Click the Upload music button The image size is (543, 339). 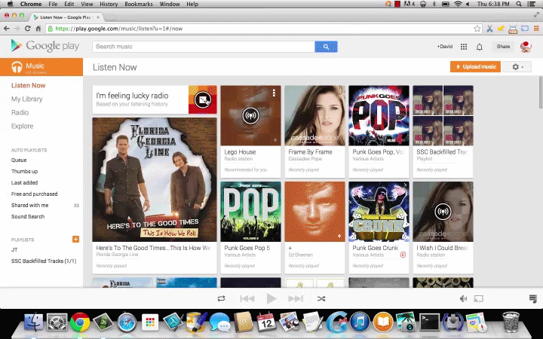click(x=475, y=67)
